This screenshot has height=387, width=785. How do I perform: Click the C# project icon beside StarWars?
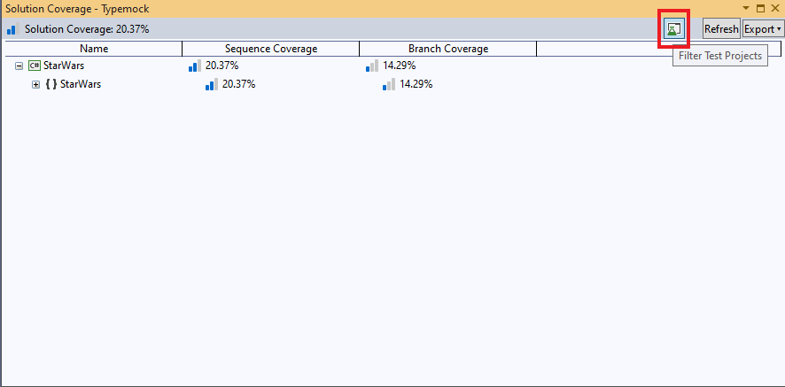tap(35, 66)
